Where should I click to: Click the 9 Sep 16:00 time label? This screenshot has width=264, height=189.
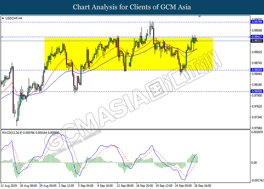(x=105, y=186)
